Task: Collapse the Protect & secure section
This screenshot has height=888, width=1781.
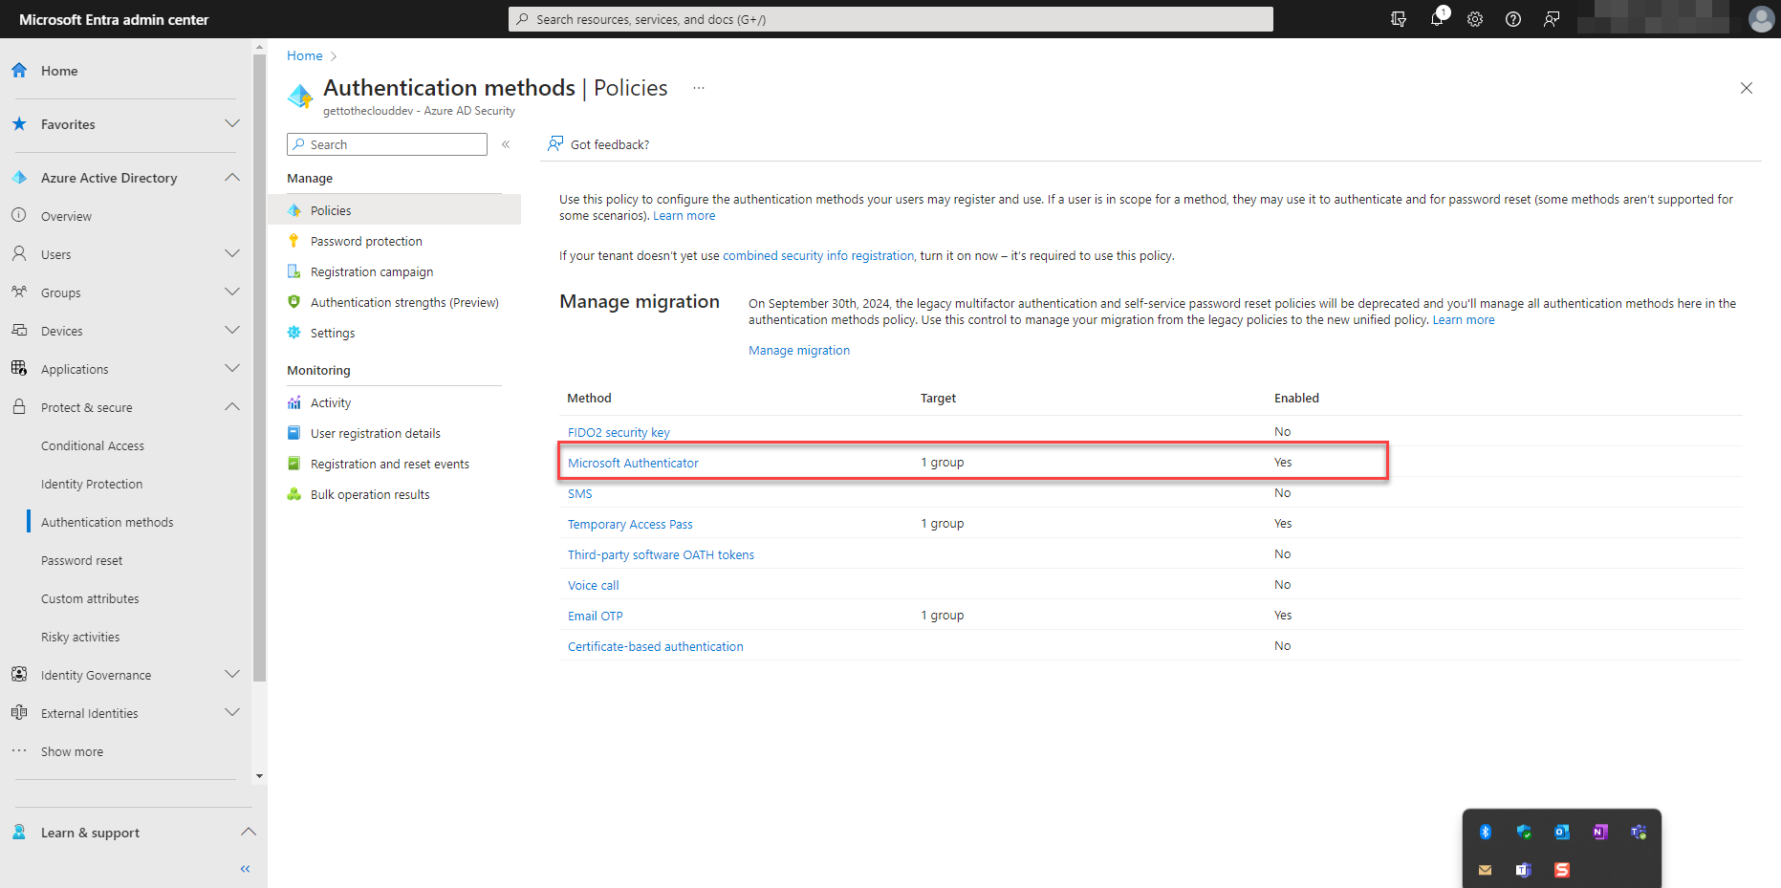Action: tap(231, 406)
